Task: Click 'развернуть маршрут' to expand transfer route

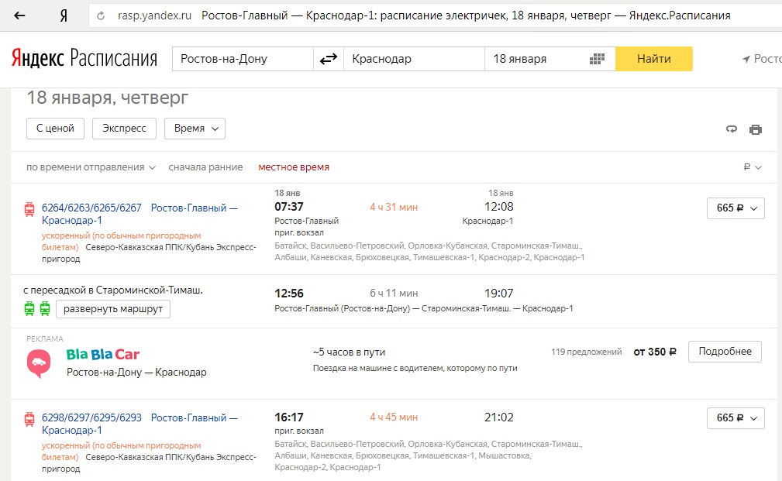Action: (113, 309)
